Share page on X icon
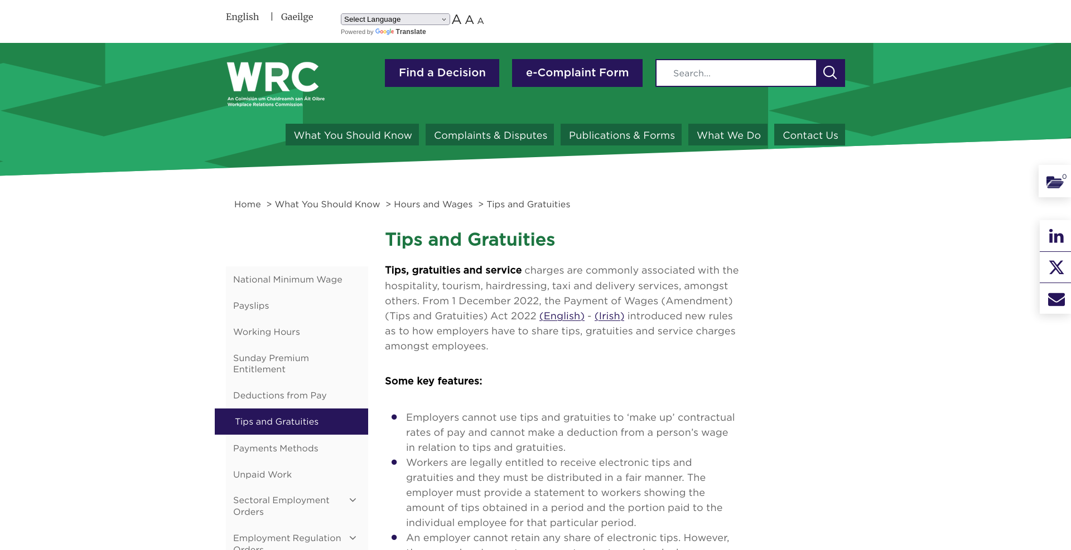This screenshot has width=1071, height=550. (x=1056, y=267)
